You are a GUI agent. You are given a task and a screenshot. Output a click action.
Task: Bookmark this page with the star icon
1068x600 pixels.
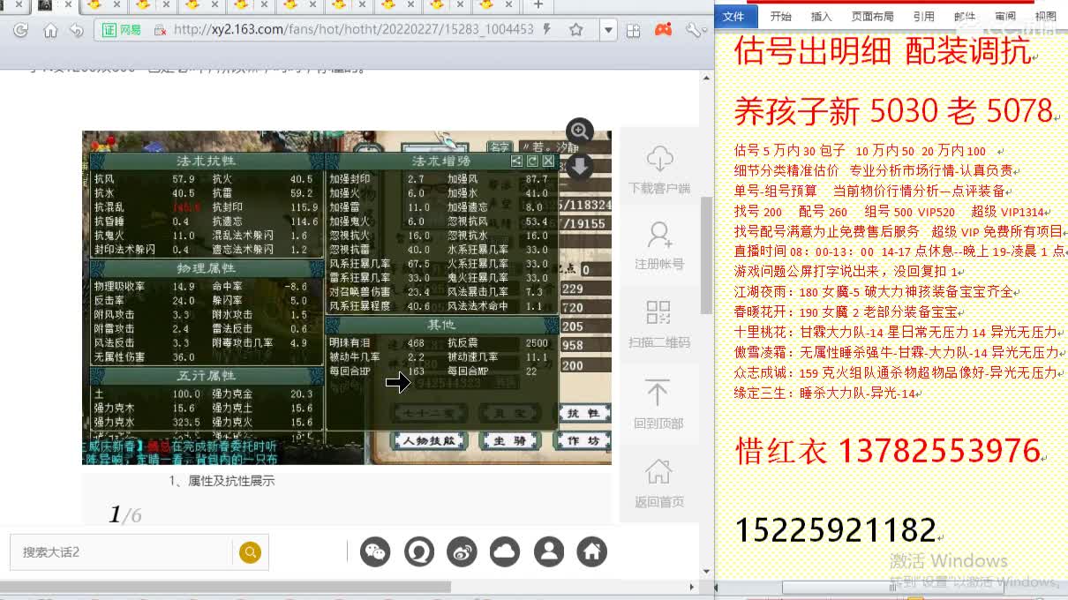coord(576,29)
